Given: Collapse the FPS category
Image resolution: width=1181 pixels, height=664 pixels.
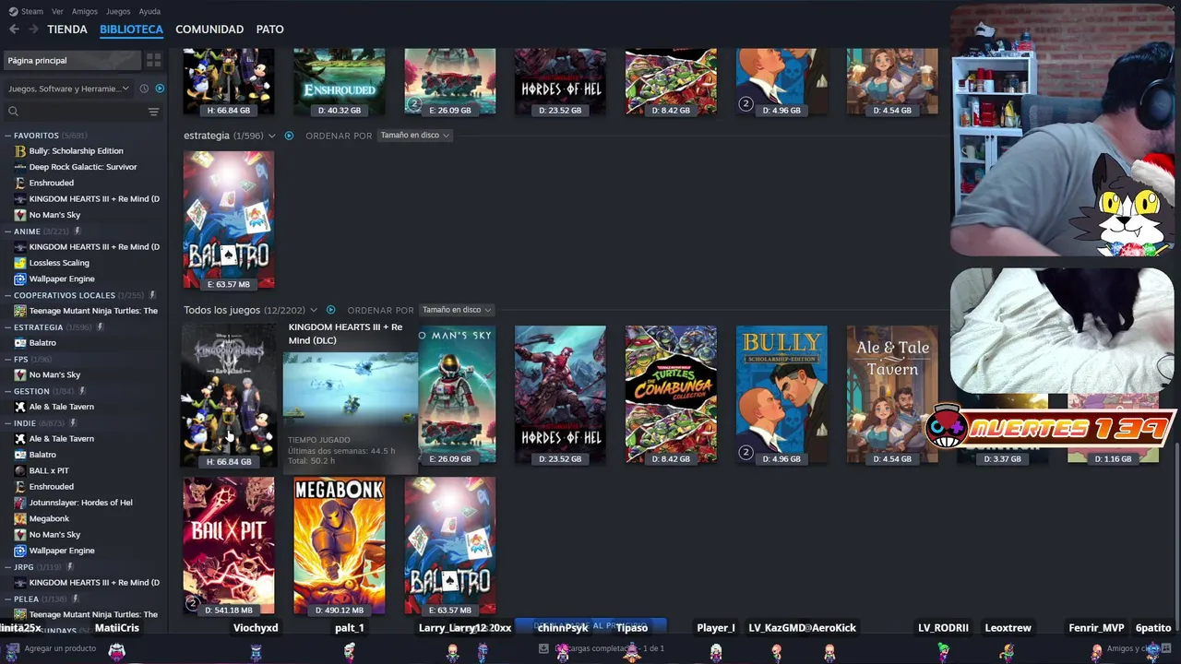Looking at the screenshot, I should click(8, 359).
